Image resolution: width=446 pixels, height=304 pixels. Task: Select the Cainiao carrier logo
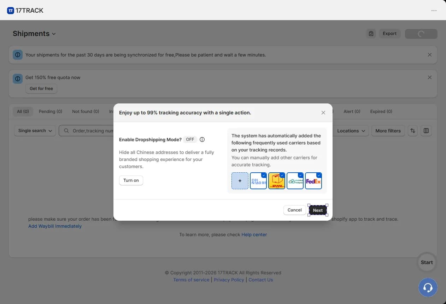[258, 181]
